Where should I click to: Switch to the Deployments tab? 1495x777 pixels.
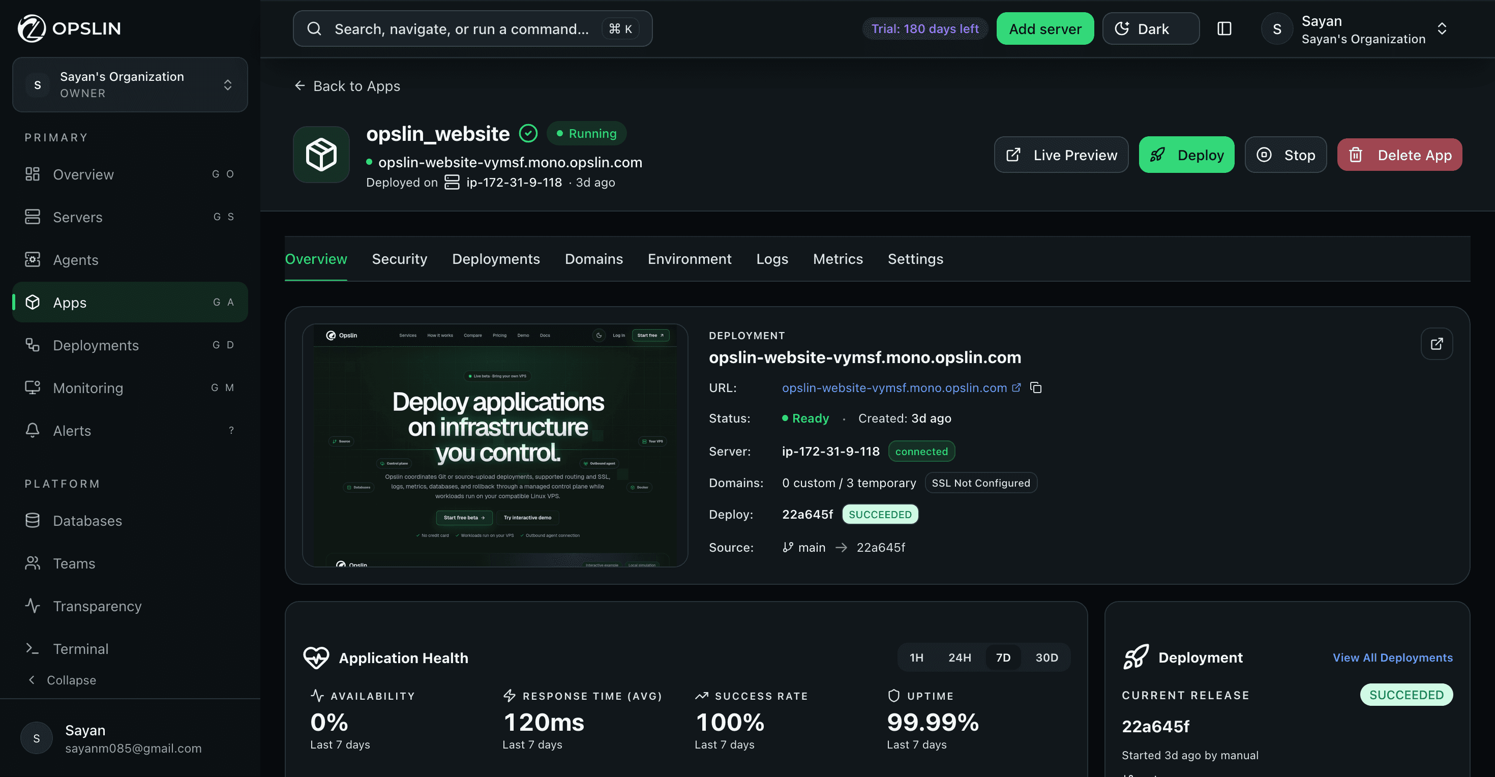pos(496,259)
